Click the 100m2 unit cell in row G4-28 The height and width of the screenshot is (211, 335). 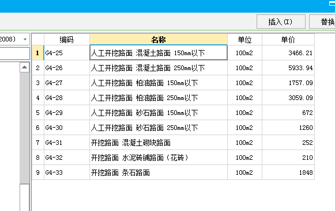pyautogui.click(x=244, y=98)
